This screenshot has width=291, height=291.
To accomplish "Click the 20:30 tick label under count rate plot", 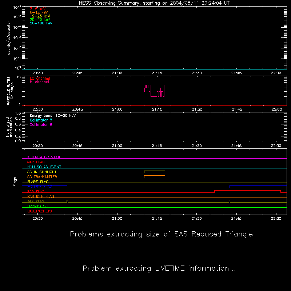I will point(38,73).
